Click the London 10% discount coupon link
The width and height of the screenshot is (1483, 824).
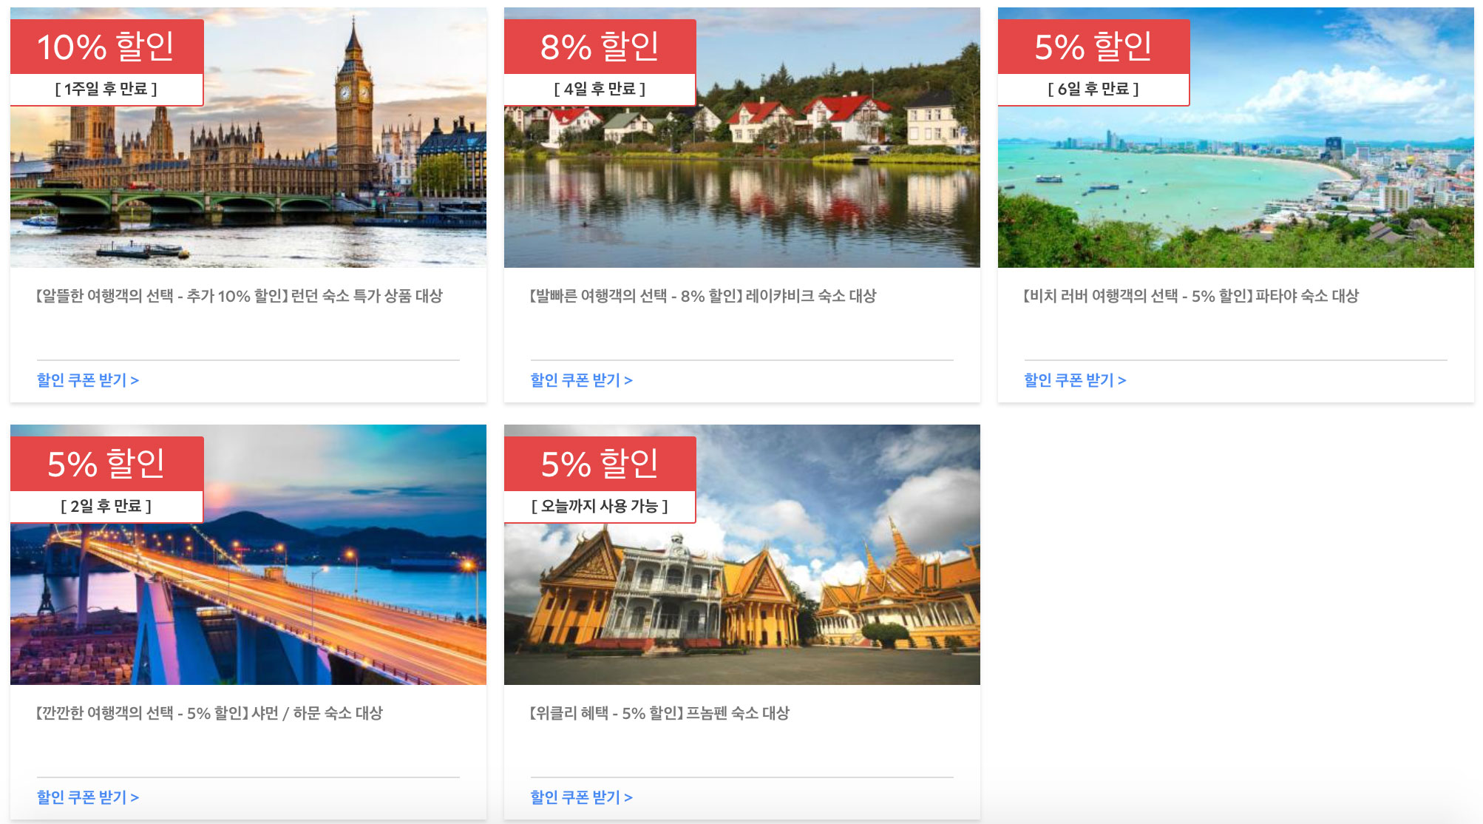coord(88,380)
